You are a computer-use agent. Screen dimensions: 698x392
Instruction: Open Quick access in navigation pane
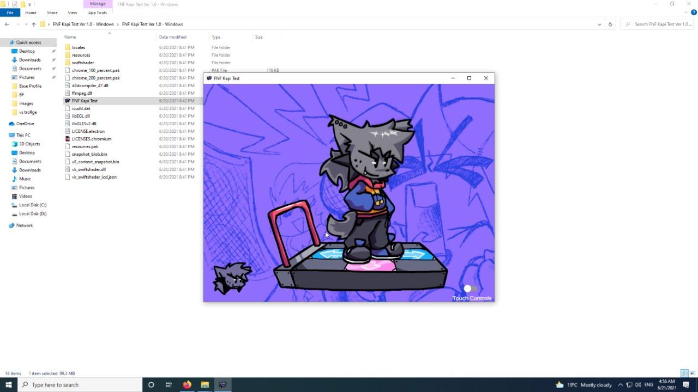coord(28,42)
